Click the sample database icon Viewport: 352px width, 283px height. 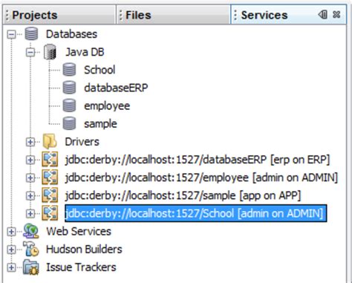(69, 123)
